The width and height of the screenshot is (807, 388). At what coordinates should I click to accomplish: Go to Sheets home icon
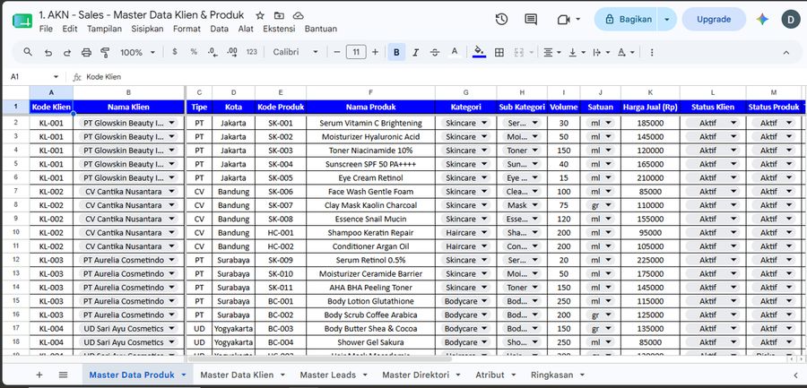point(22,21)
